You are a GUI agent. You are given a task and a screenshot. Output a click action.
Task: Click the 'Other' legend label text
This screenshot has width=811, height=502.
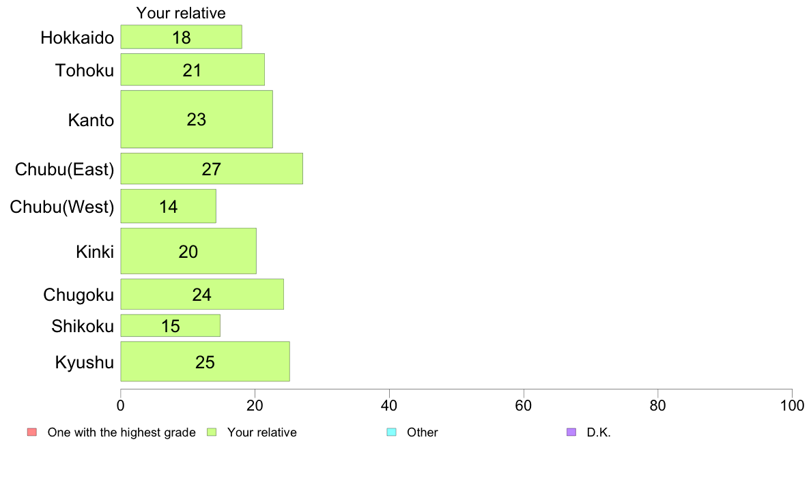(x=422, y=432)
